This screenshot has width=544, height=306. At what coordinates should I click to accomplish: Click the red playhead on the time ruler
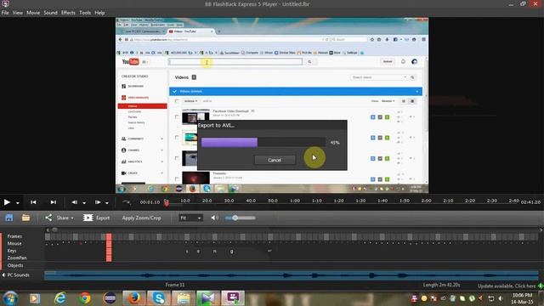[167, 202]
